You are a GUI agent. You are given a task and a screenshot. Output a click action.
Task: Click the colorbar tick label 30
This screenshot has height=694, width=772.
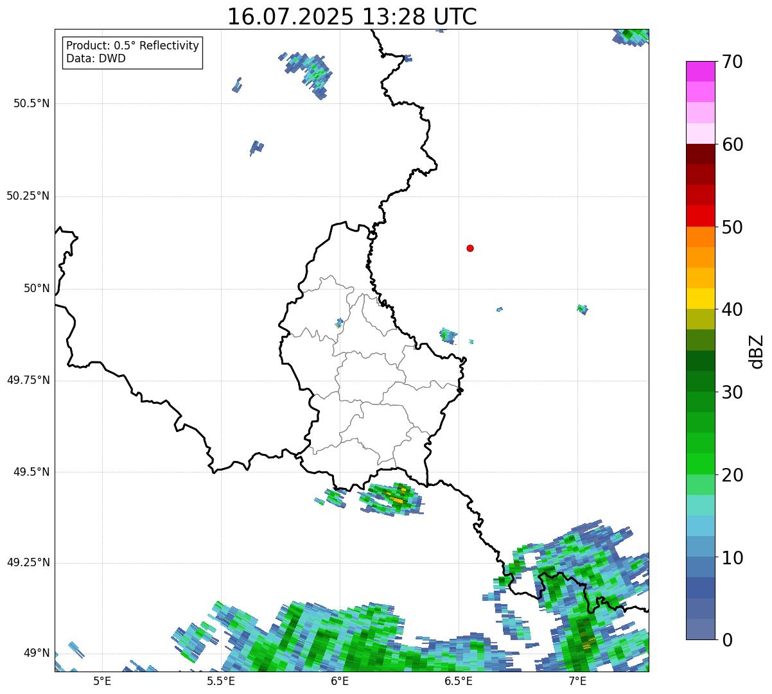[732, 392]
